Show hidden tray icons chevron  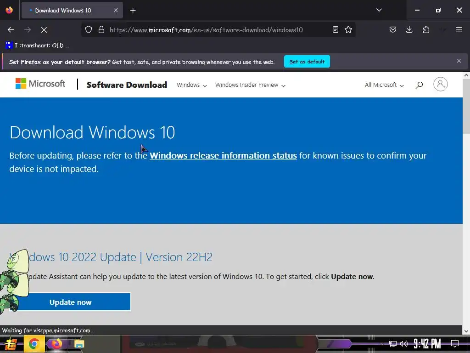[381, 344]
